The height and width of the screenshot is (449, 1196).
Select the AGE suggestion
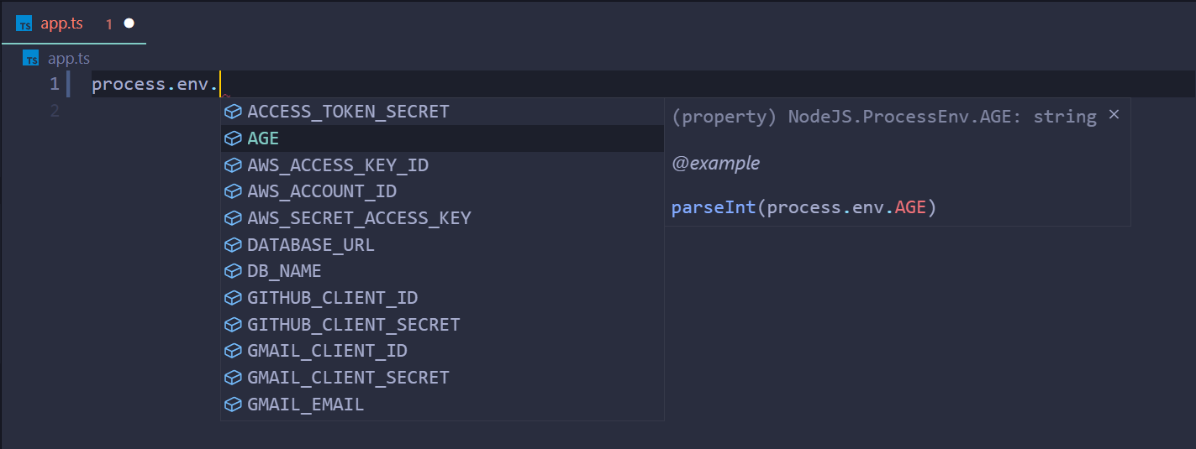coord(263,138)
